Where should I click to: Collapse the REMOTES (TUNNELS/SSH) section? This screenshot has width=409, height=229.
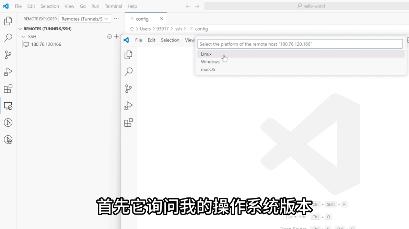[x=20, y=29]
